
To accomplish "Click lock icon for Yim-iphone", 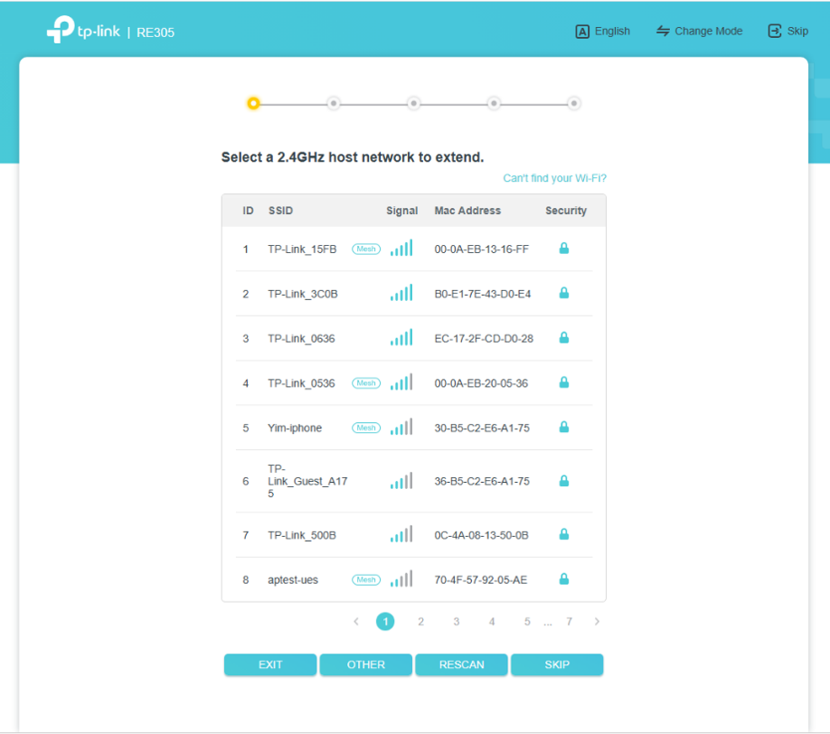I will click(x=564, y=427).
